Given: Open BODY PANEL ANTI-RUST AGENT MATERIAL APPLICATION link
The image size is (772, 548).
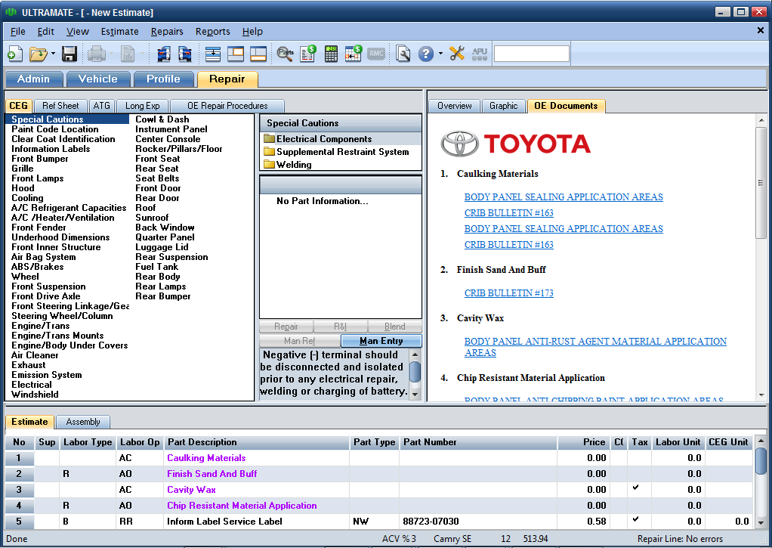Looking at the screenshot, I should (x=595, y=347).
